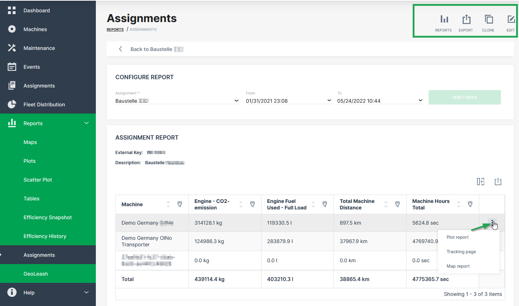Screen dimensions: 519x306
Task: Sort the Engine Fuel Used column
Action: click(313, 204)
